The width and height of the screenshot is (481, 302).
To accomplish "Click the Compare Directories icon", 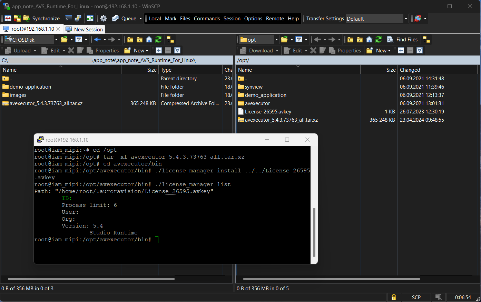I will [x=8, y=19].
